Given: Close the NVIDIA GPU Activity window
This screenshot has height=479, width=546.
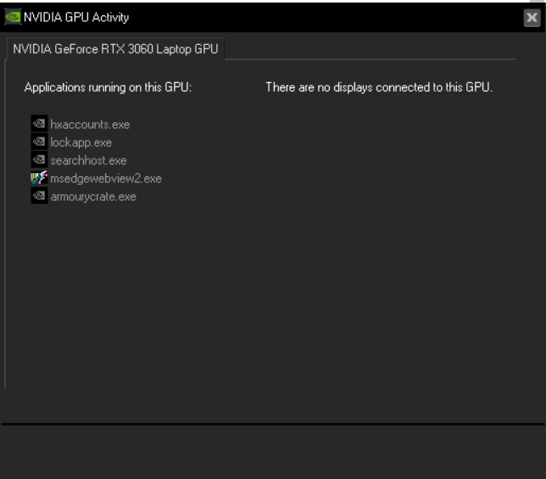Looking at the screenshot, I should [532, 18].
